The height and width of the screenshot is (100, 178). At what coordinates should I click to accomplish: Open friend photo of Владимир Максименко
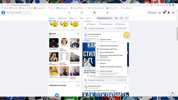click(x=64, y=57)
